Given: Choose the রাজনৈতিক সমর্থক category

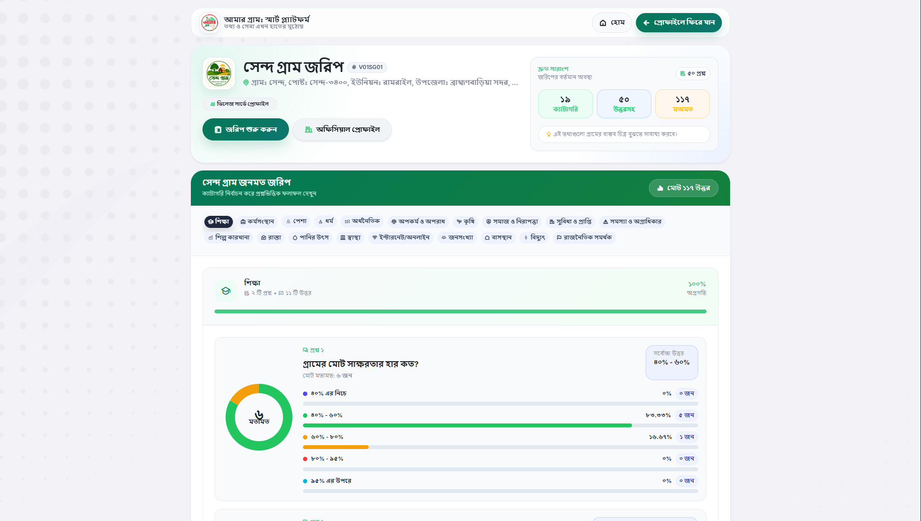Looking at the screenshot, I should pyautogui.click(x=584, y=238).
